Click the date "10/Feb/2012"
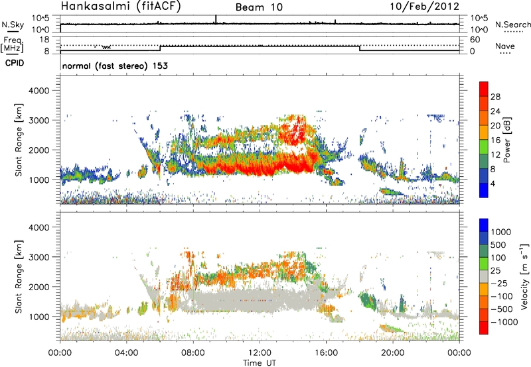Screen dimensions: 531x367 (x=425, y=7)
